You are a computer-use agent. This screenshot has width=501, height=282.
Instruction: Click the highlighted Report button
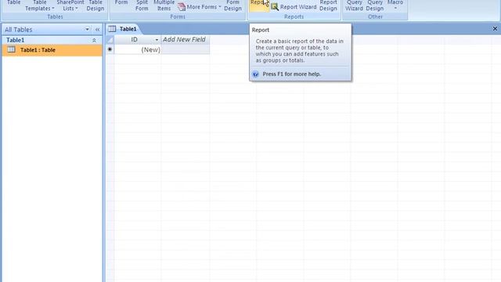point(259,5)
